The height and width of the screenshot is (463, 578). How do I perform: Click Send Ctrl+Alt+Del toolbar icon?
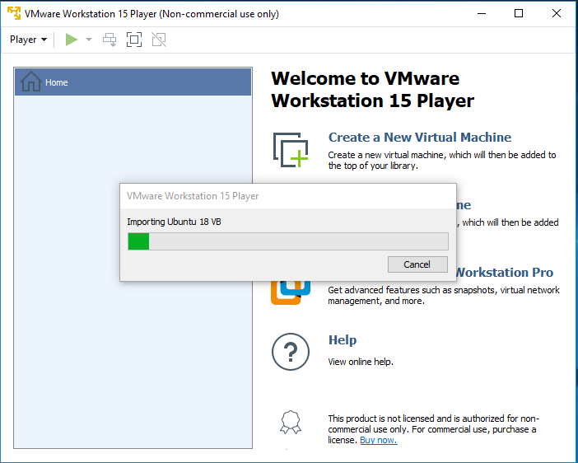pos(110,40)
